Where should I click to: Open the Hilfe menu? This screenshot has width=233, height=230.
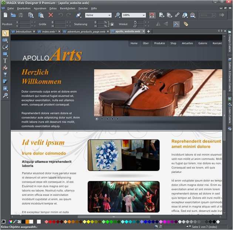click(x=94, y=9)
